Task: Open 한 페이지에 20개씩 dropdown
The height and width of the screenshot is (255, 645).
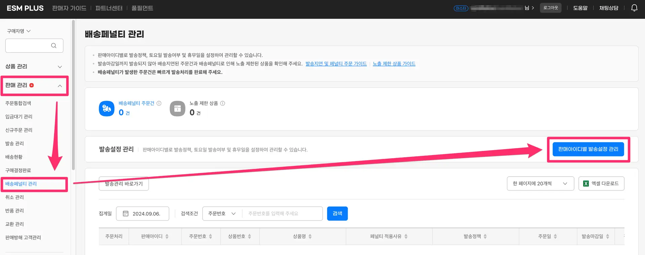Action: click(x=540, y=183)
